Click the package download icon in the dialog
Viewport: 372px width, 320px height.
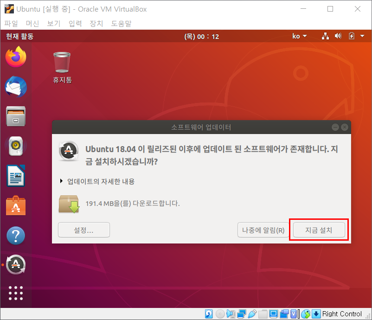(x=69, y=204)
